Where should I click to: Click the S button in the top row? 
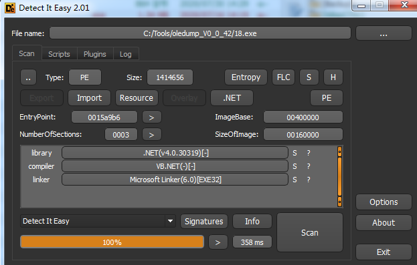click(309, 77)
